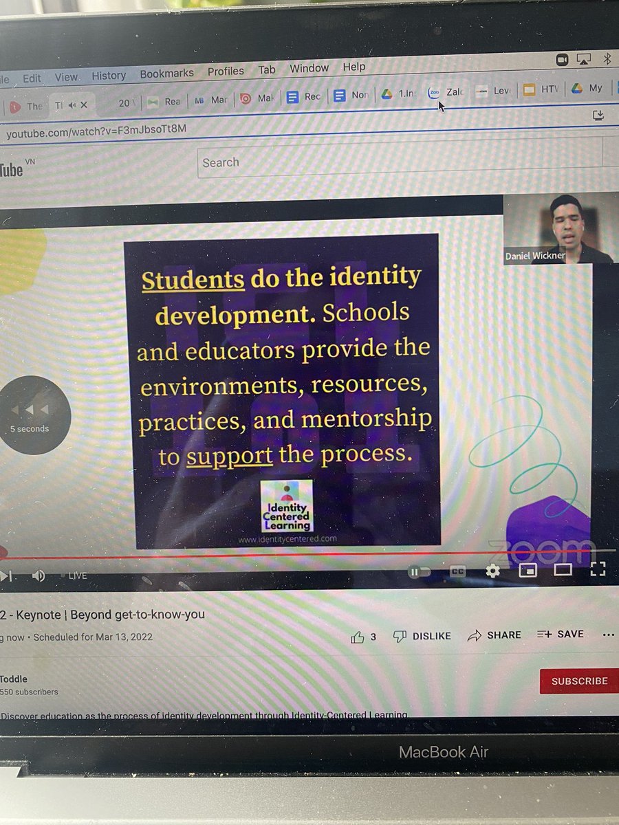Viewport: 619px width, 825px height.
Task: Subscribe to the Toddle channel
Action: pyautogui.click(x=579, y=681)
